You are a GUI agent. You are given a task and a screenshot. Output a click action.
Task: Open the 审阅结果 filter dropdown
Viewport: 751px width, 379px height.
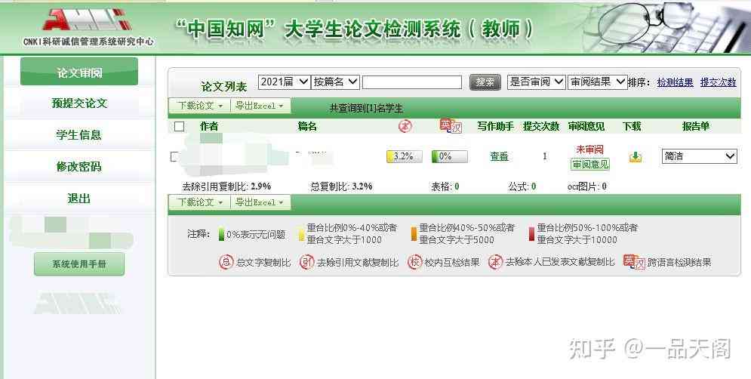tap(597, 82)
